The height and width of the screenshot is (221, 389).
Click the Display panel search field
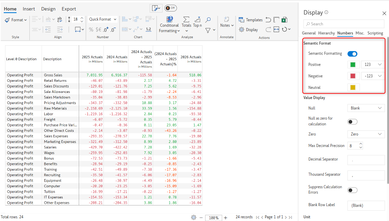(x=344, y=24)
